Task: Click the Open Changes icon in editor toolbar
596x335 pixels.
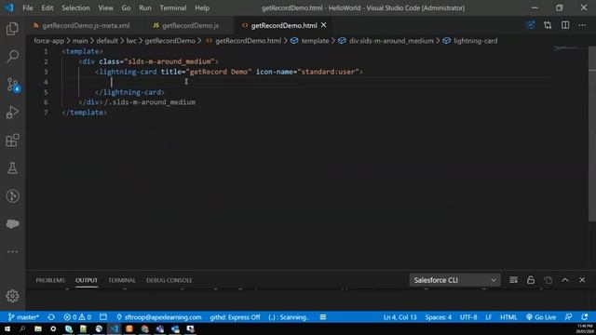Action: (530, 25)
